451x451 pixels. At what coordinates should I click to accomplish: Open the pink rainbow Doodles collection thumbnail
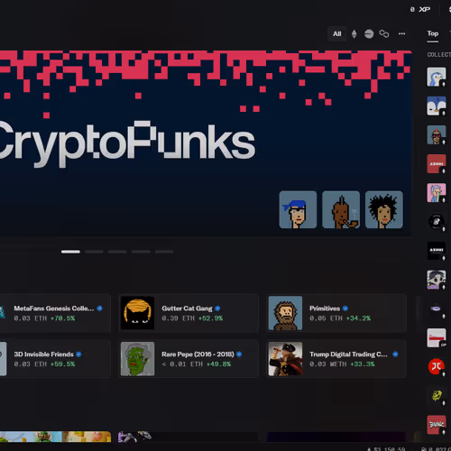tap(437, 193)
